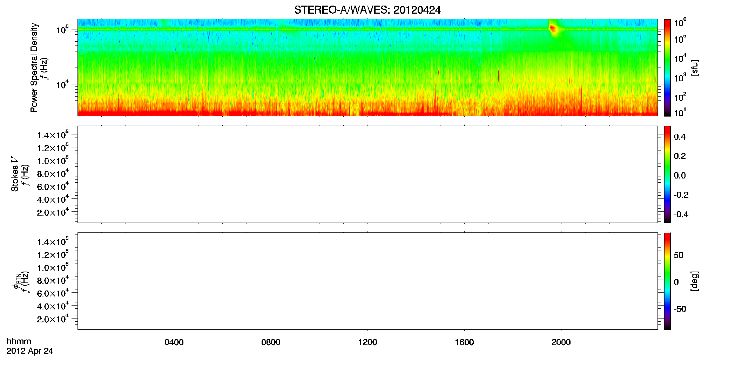The width and height of the screenshot is (735, 378).
Task: Click 2.0×10^4 tick in Stokes V panel
Action: coord(53,212)
